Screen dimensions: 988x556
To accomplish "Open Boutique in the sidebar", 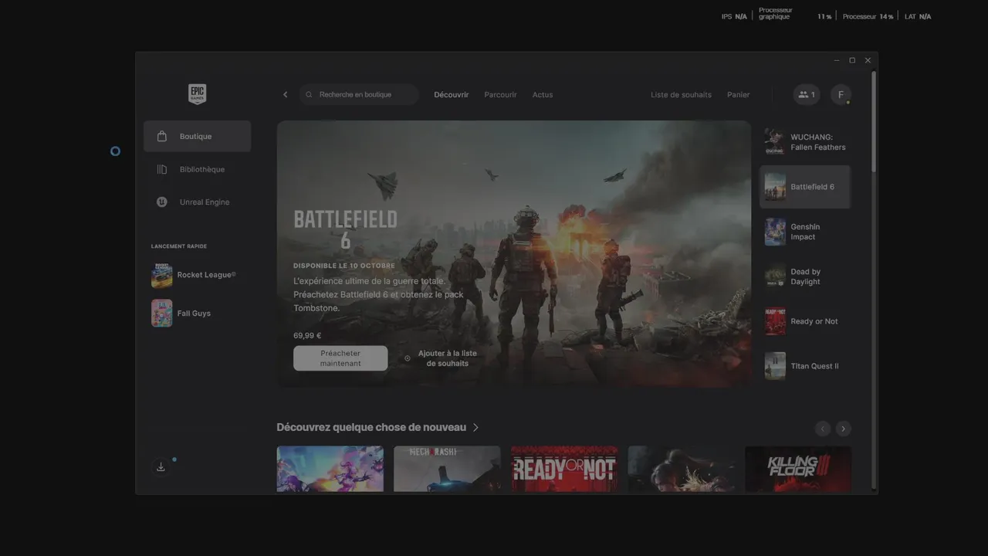I will pos(197,136).
